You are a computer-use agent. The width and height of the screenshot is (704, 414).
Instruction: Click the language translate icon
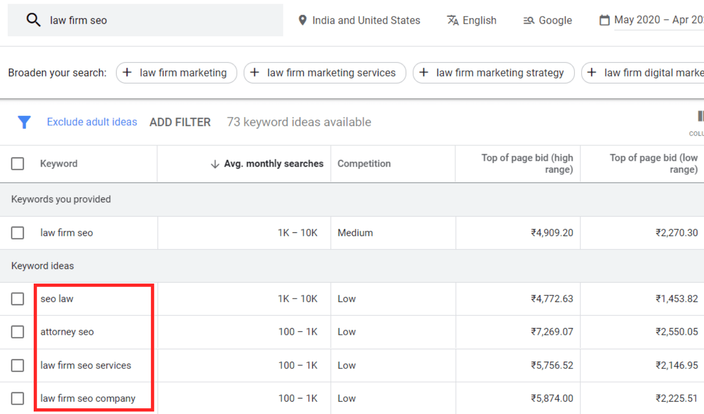click(x=453, y=20)
